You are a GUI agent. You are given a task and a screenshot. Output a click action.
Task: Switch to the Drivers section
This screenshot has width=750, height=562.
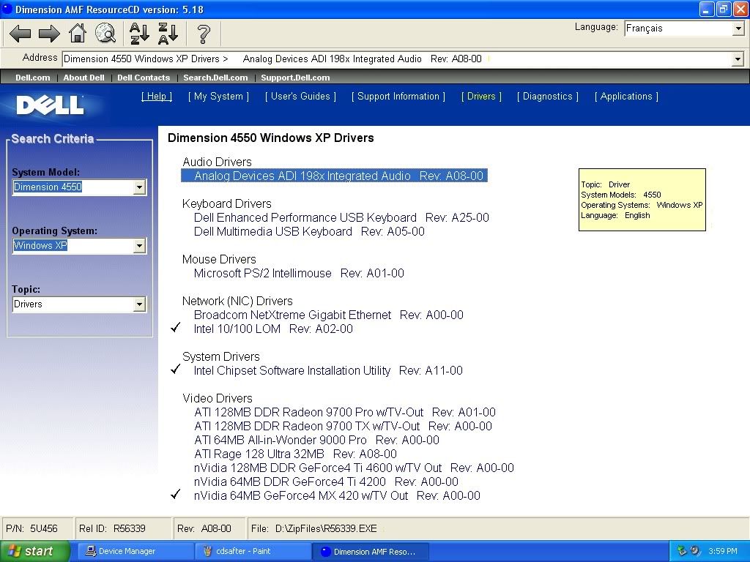(481, 97)
